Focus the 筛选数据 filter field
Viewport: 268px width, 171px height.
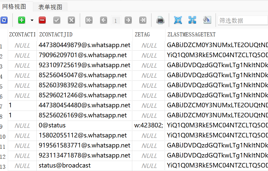click(243, 21)
